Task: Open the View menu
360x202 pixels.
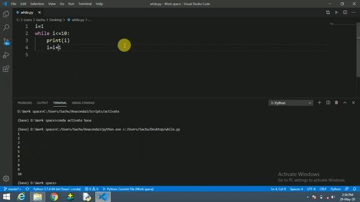Action: coord(52,4)
